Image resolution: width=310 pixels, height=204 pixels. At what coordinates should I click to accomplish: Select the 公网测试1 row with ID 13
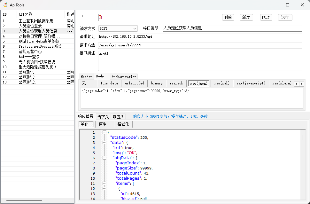click(x=37, y=82)
